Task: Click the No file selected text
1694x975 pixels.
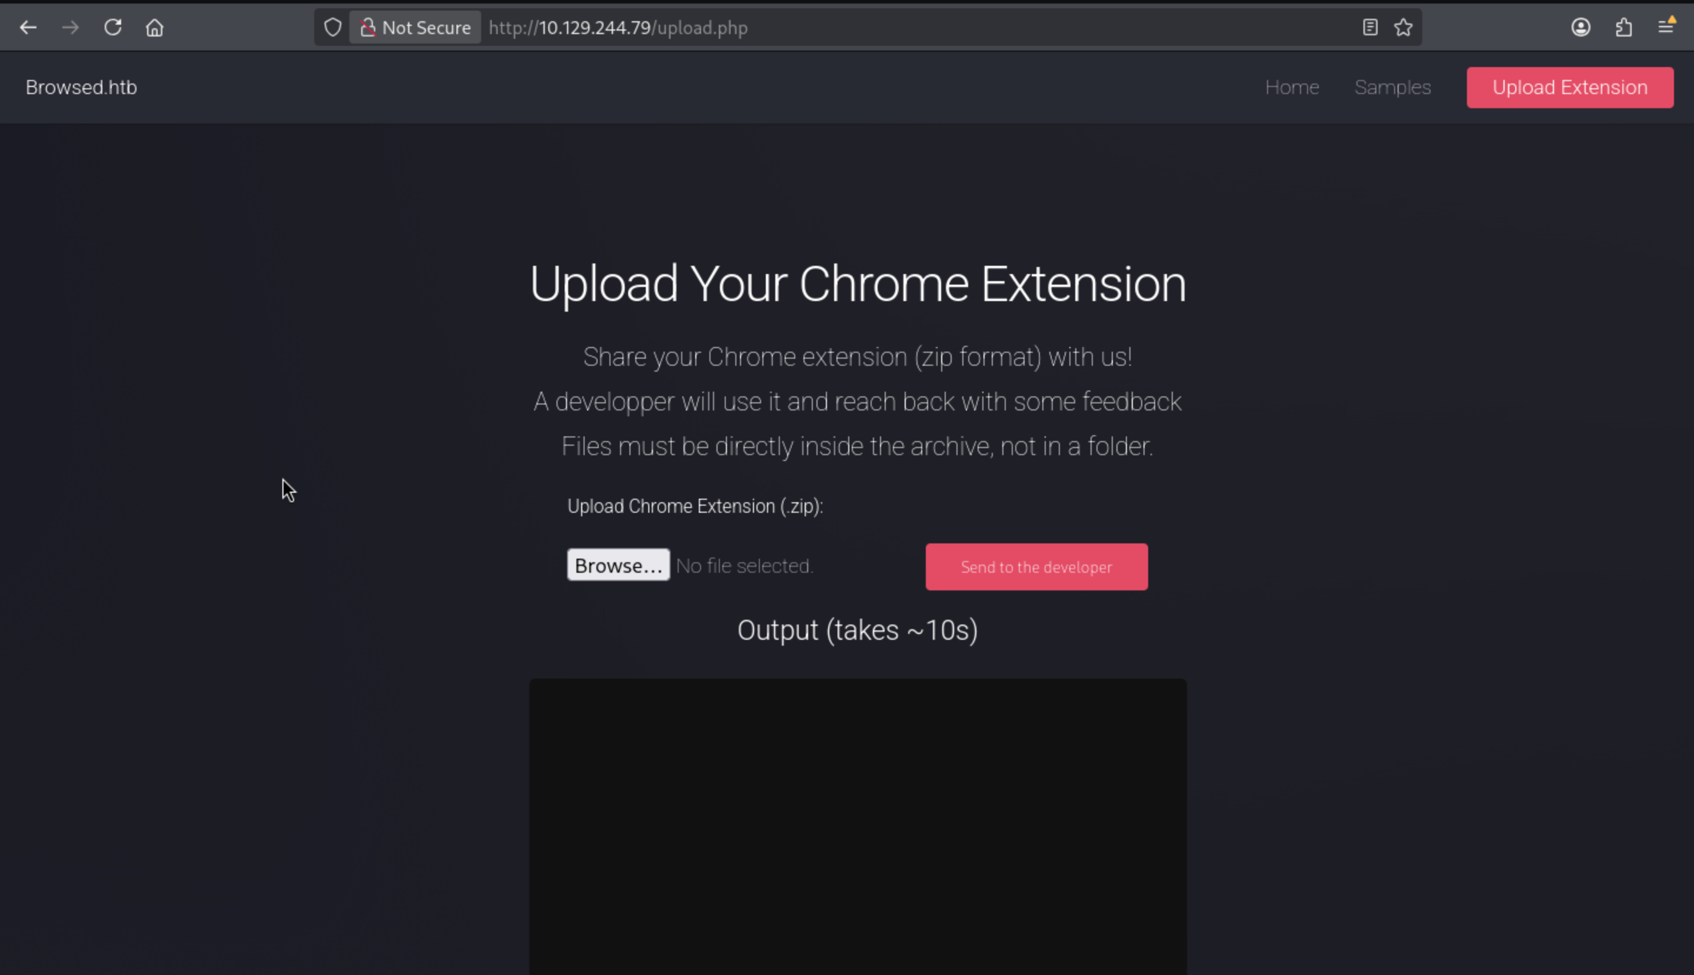Action: pyautogui.click(x=744, y=566)
